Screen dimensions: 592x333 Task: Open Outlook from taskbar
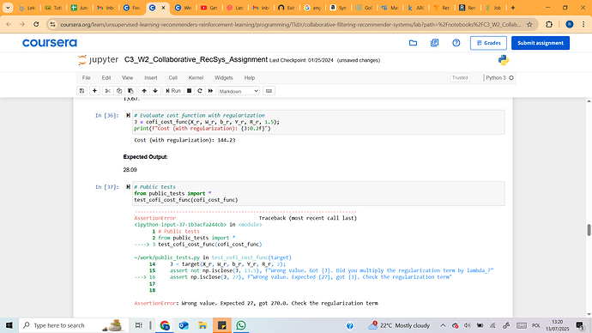click(184, 325)
